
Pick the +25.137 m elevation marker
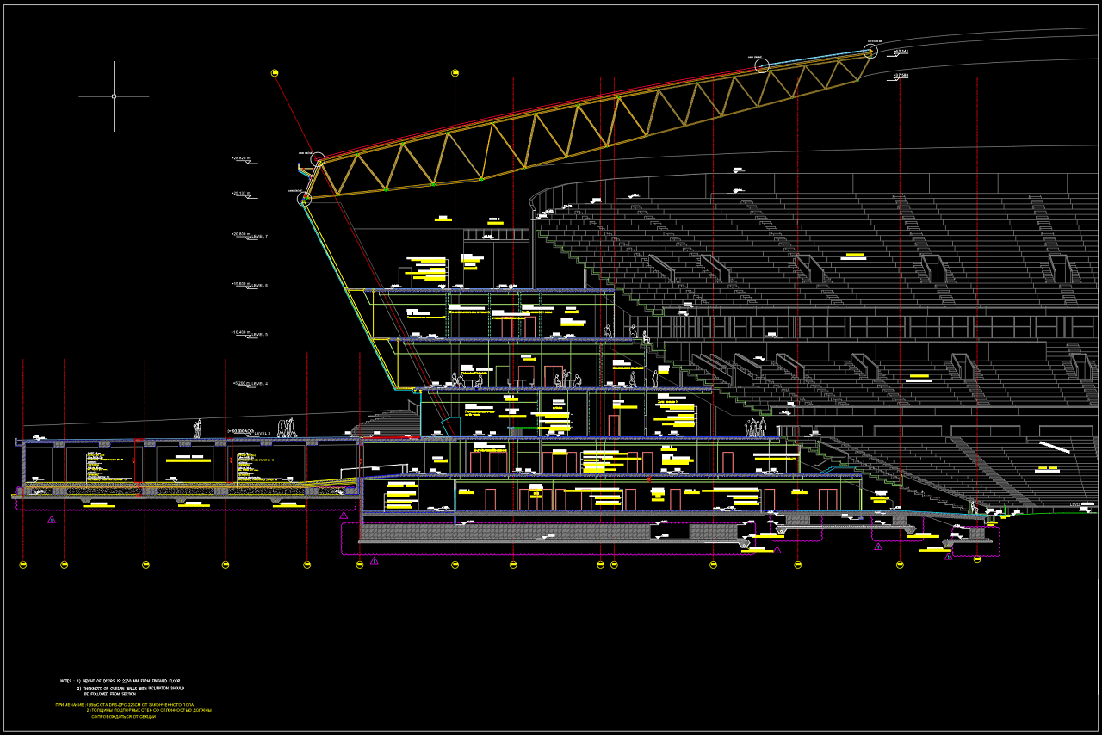(x=245, y=194)
